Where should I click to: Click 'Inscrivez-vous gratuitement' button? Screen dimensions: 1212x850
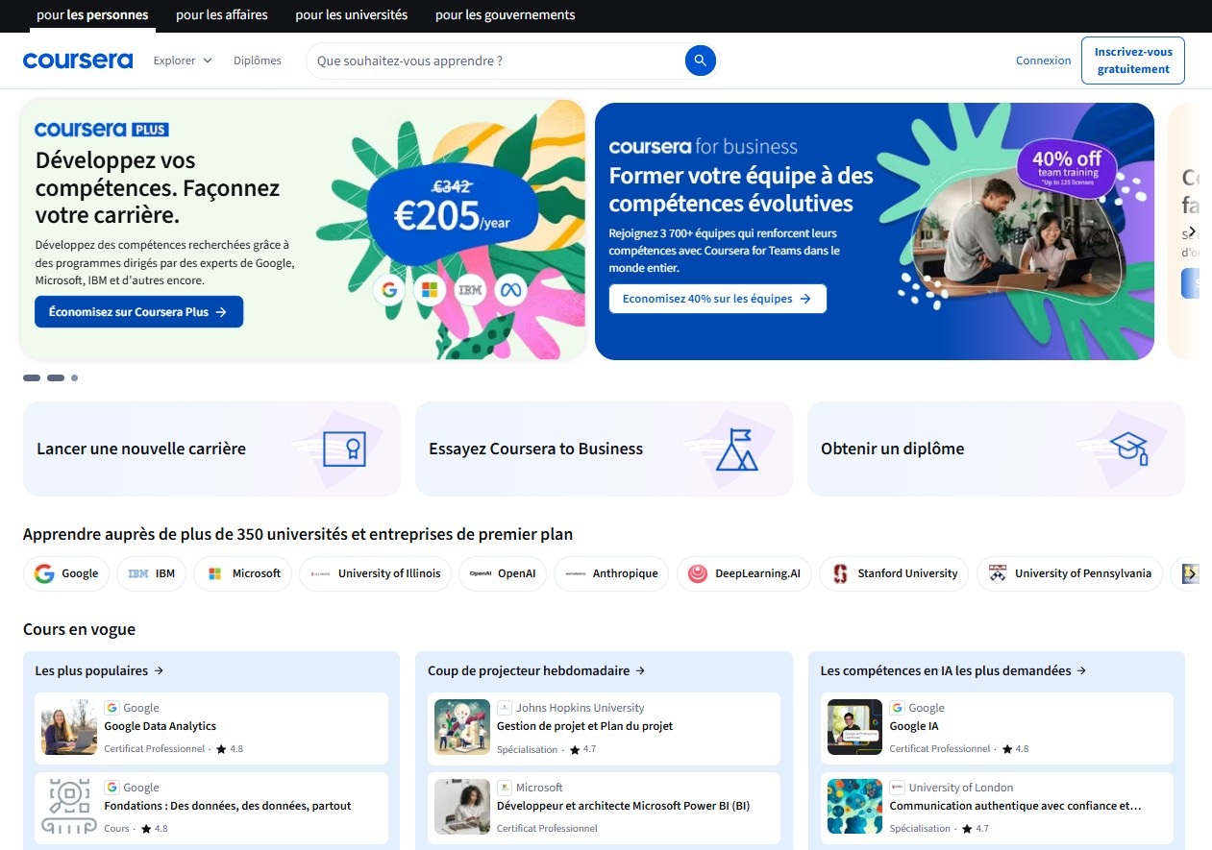point(1132,61)
